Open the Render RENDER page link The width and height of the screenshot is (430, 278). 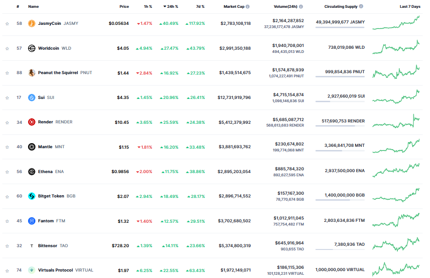55,122
